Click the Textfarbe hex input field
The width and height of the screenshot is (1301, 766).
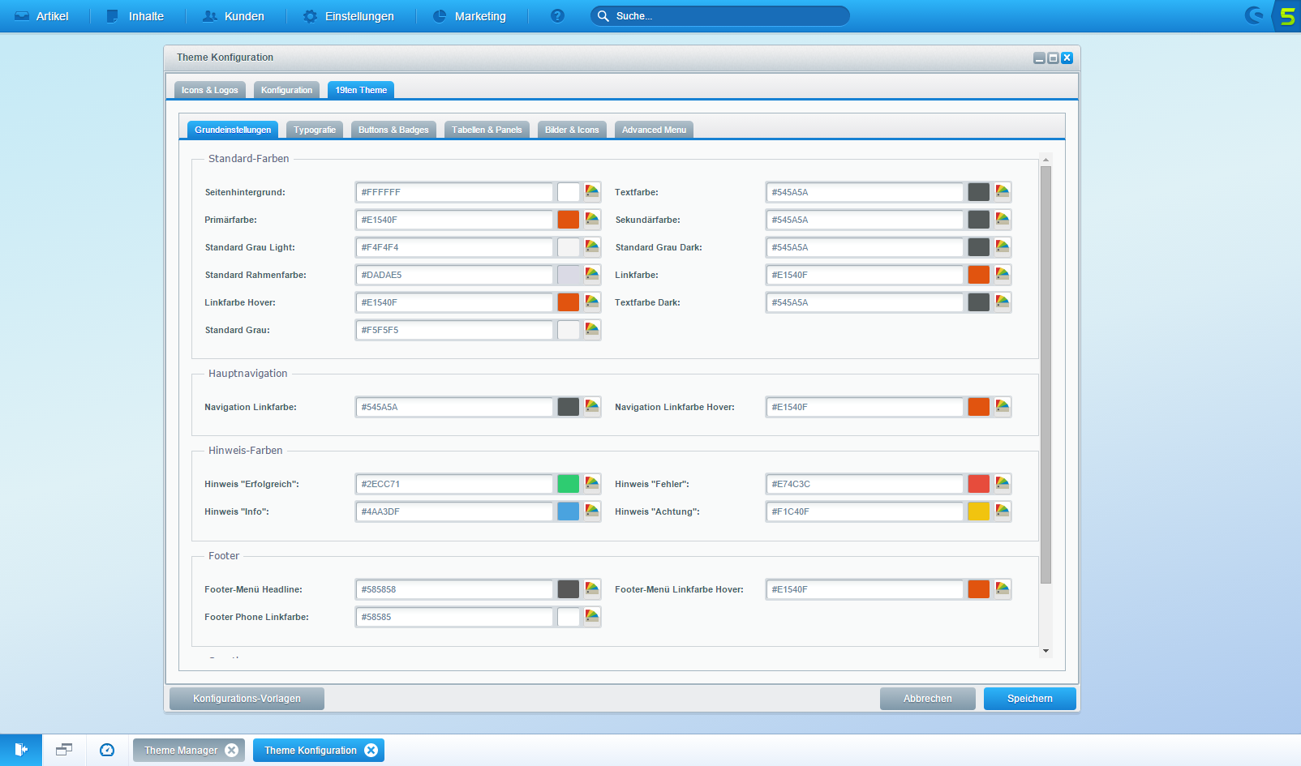(865, 192)
